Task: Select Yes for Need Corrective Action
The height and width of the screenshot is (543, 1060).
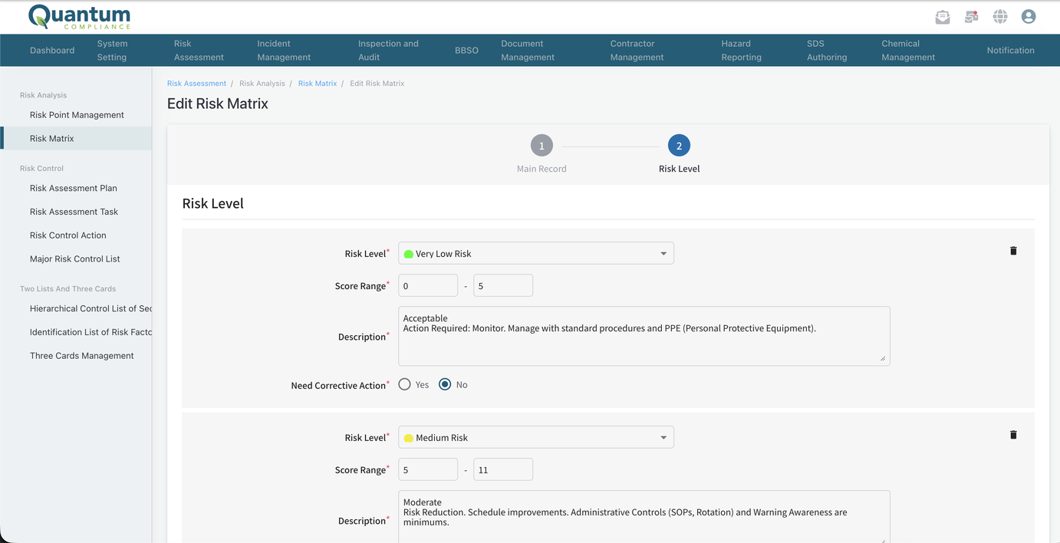Action: (x=405, y=384)
